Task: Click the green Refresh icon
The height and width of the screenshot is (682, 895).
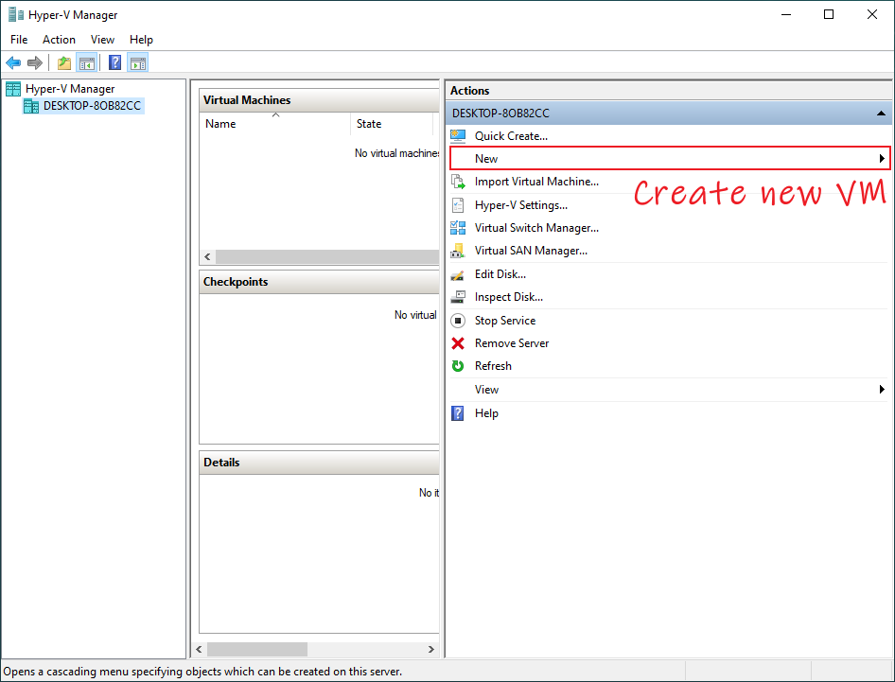Action: [x=458, y=366]
